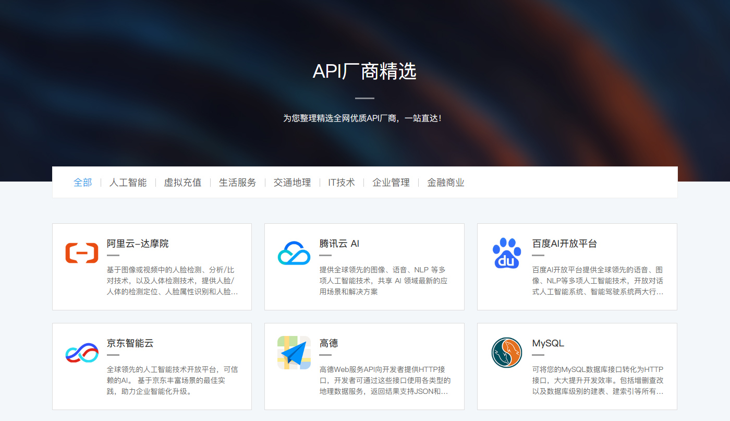The width and height of the screenshot is (730, 421).
Task: Click the MySQL数据库接口 description text
Action: click(598, 380)
